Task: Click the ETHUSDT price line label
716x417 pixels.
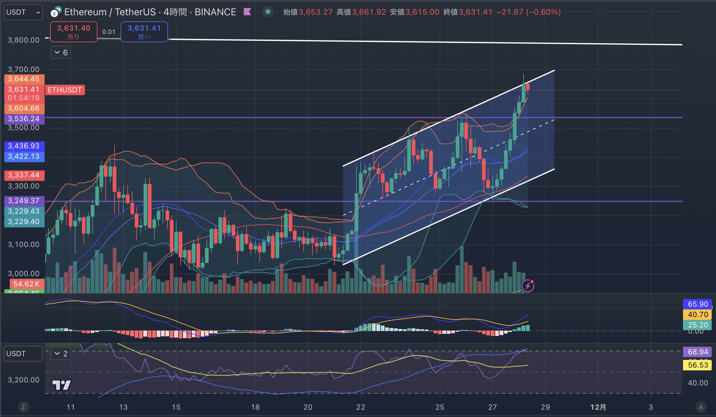Action: [65, 90]
